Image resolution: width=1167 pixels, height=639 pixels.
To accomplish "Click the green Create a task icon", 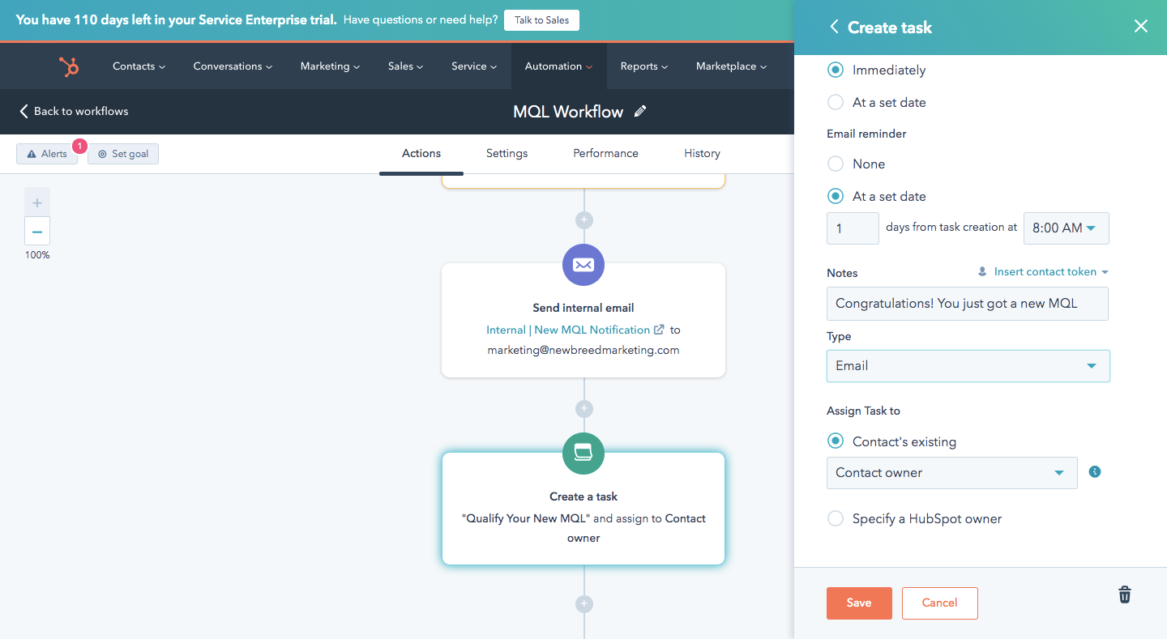I will tap(583, 454).
